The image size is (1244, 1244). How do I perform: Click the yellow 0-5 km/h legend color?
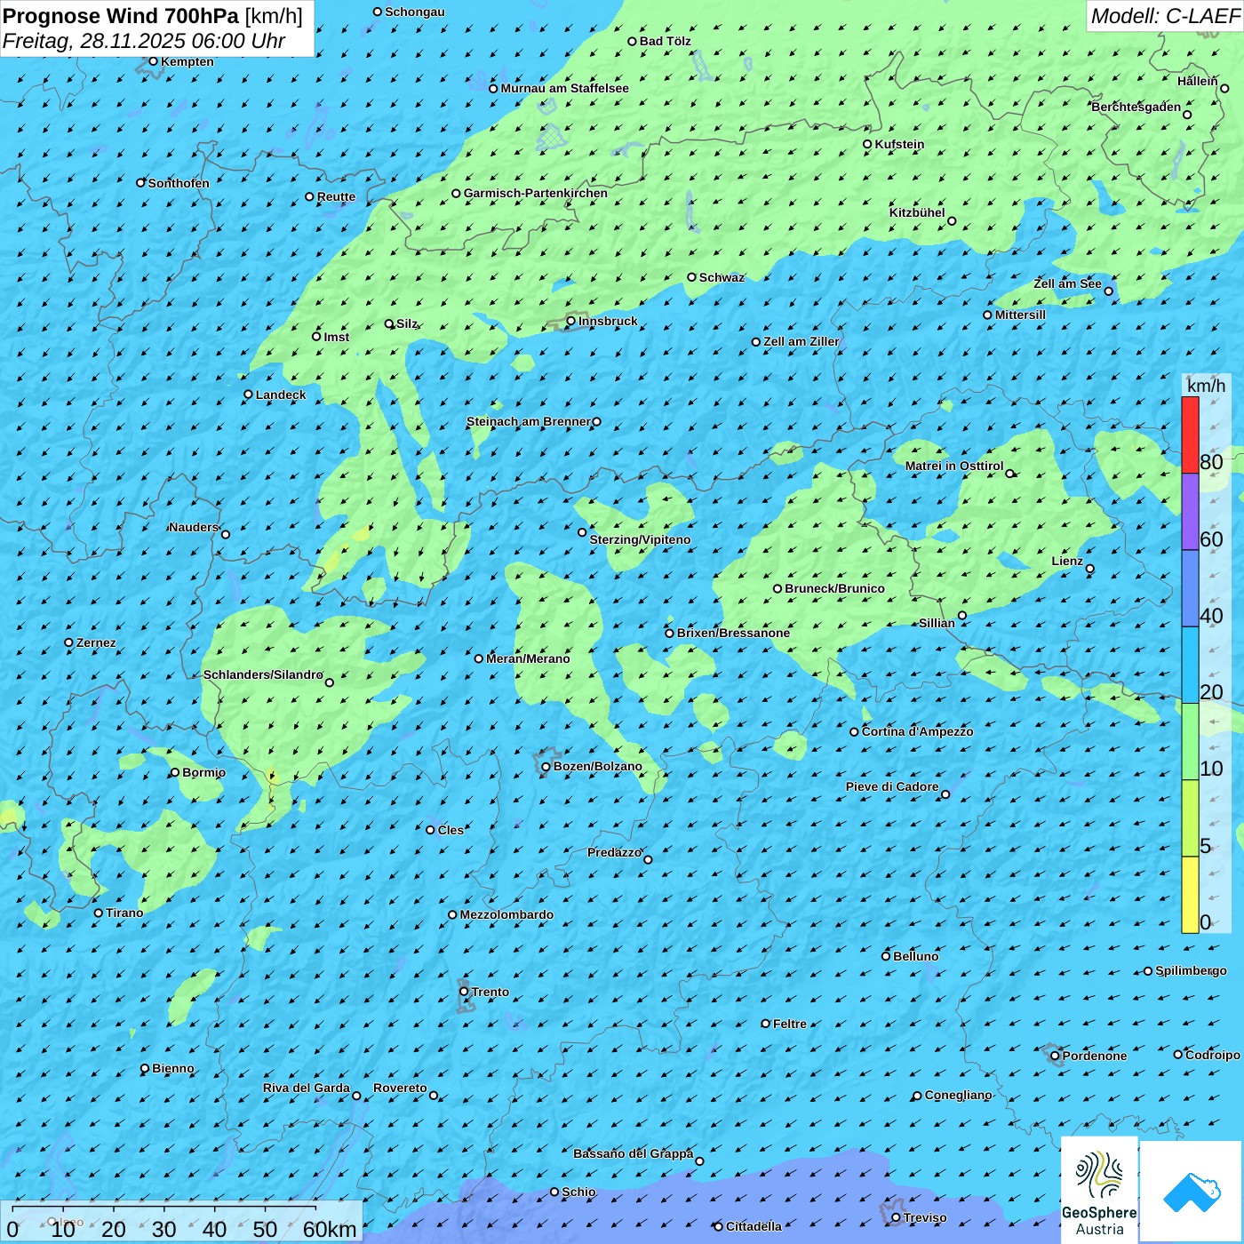click(x=1190, y=895)
